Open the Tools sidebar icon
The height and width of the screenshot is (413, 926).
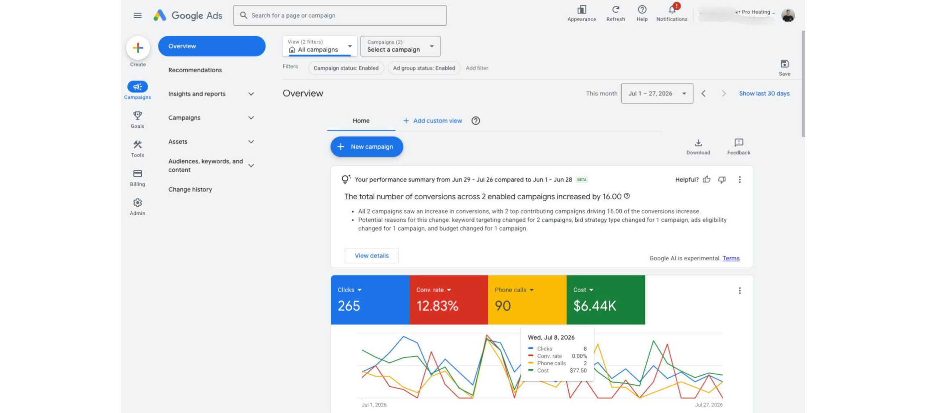pos(137,149)
